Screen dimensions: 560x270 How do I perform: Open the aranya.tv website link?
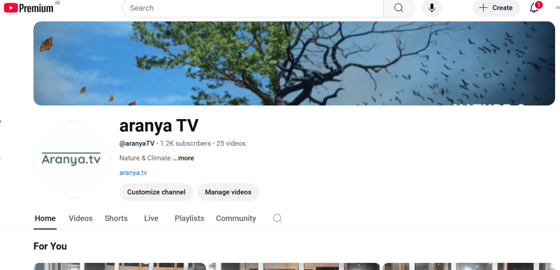click(133, 173)
